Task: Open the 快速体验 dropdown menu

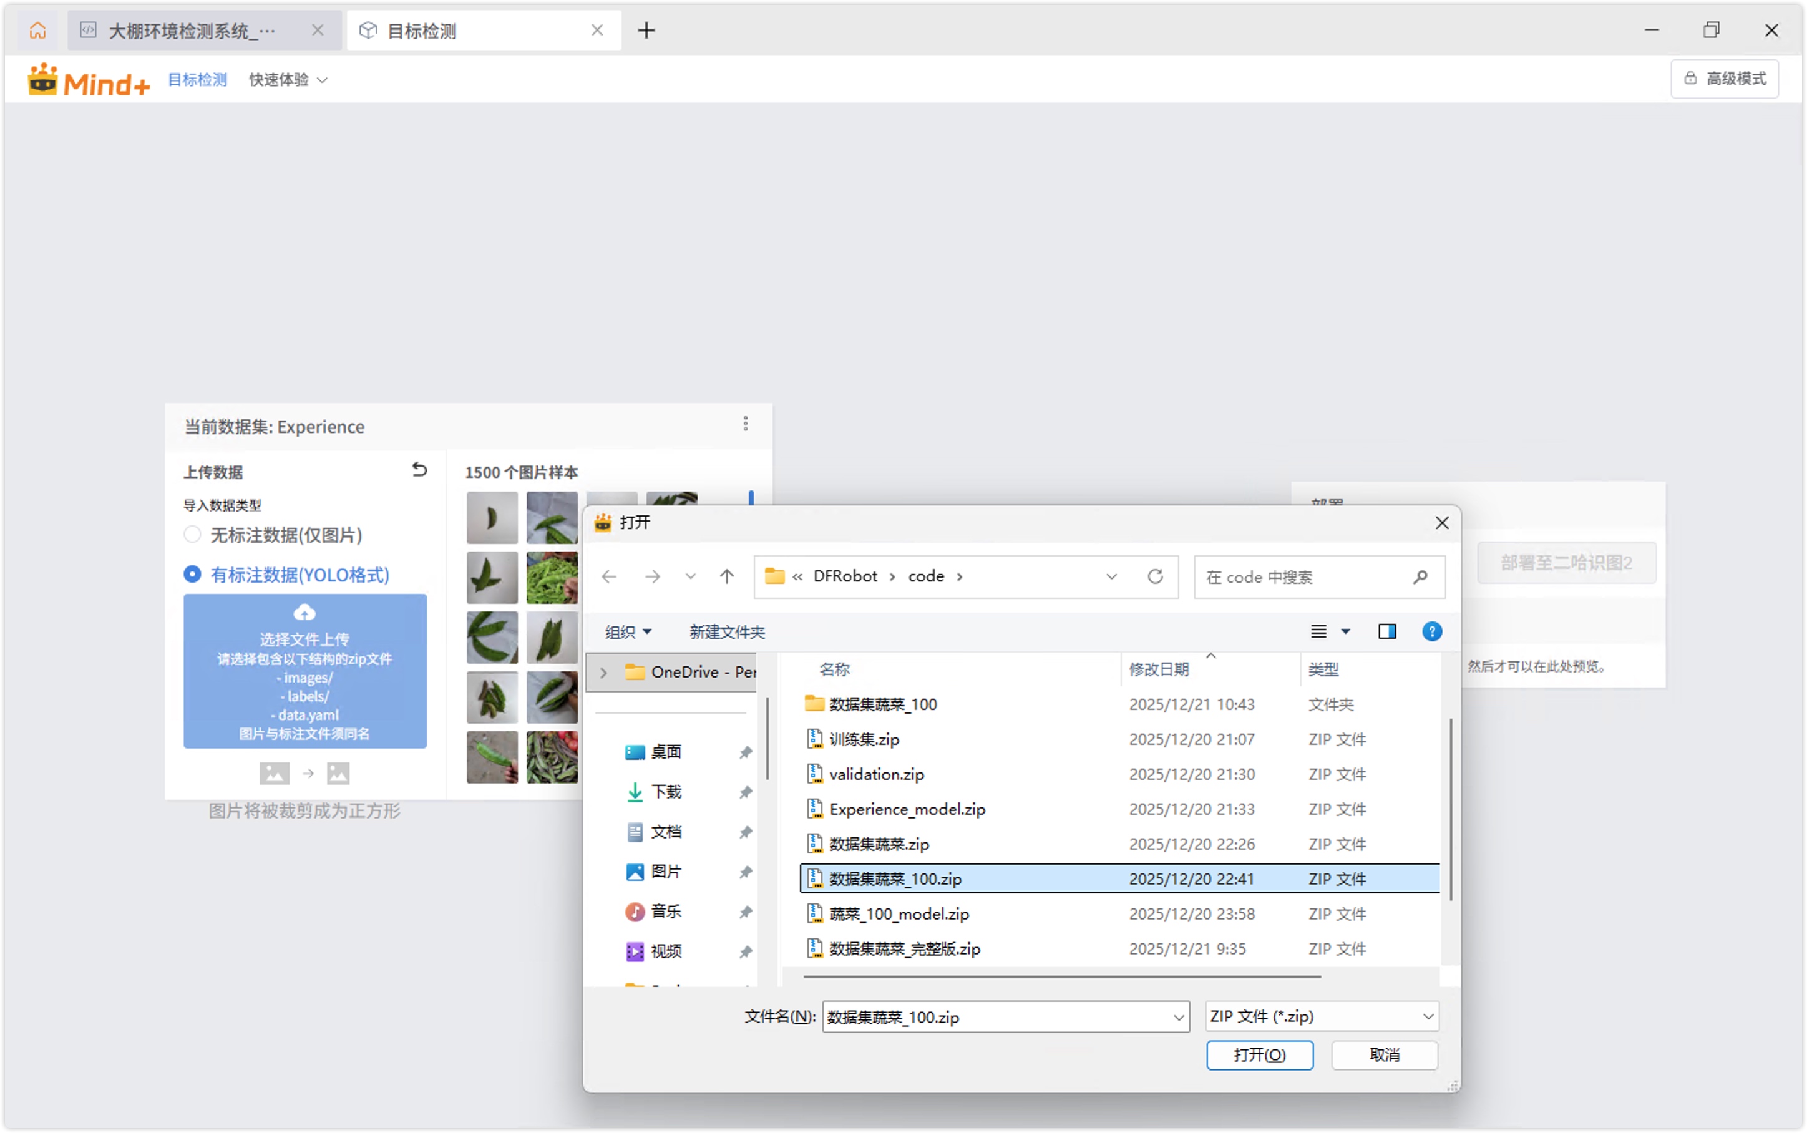Action: coord(288,79)
